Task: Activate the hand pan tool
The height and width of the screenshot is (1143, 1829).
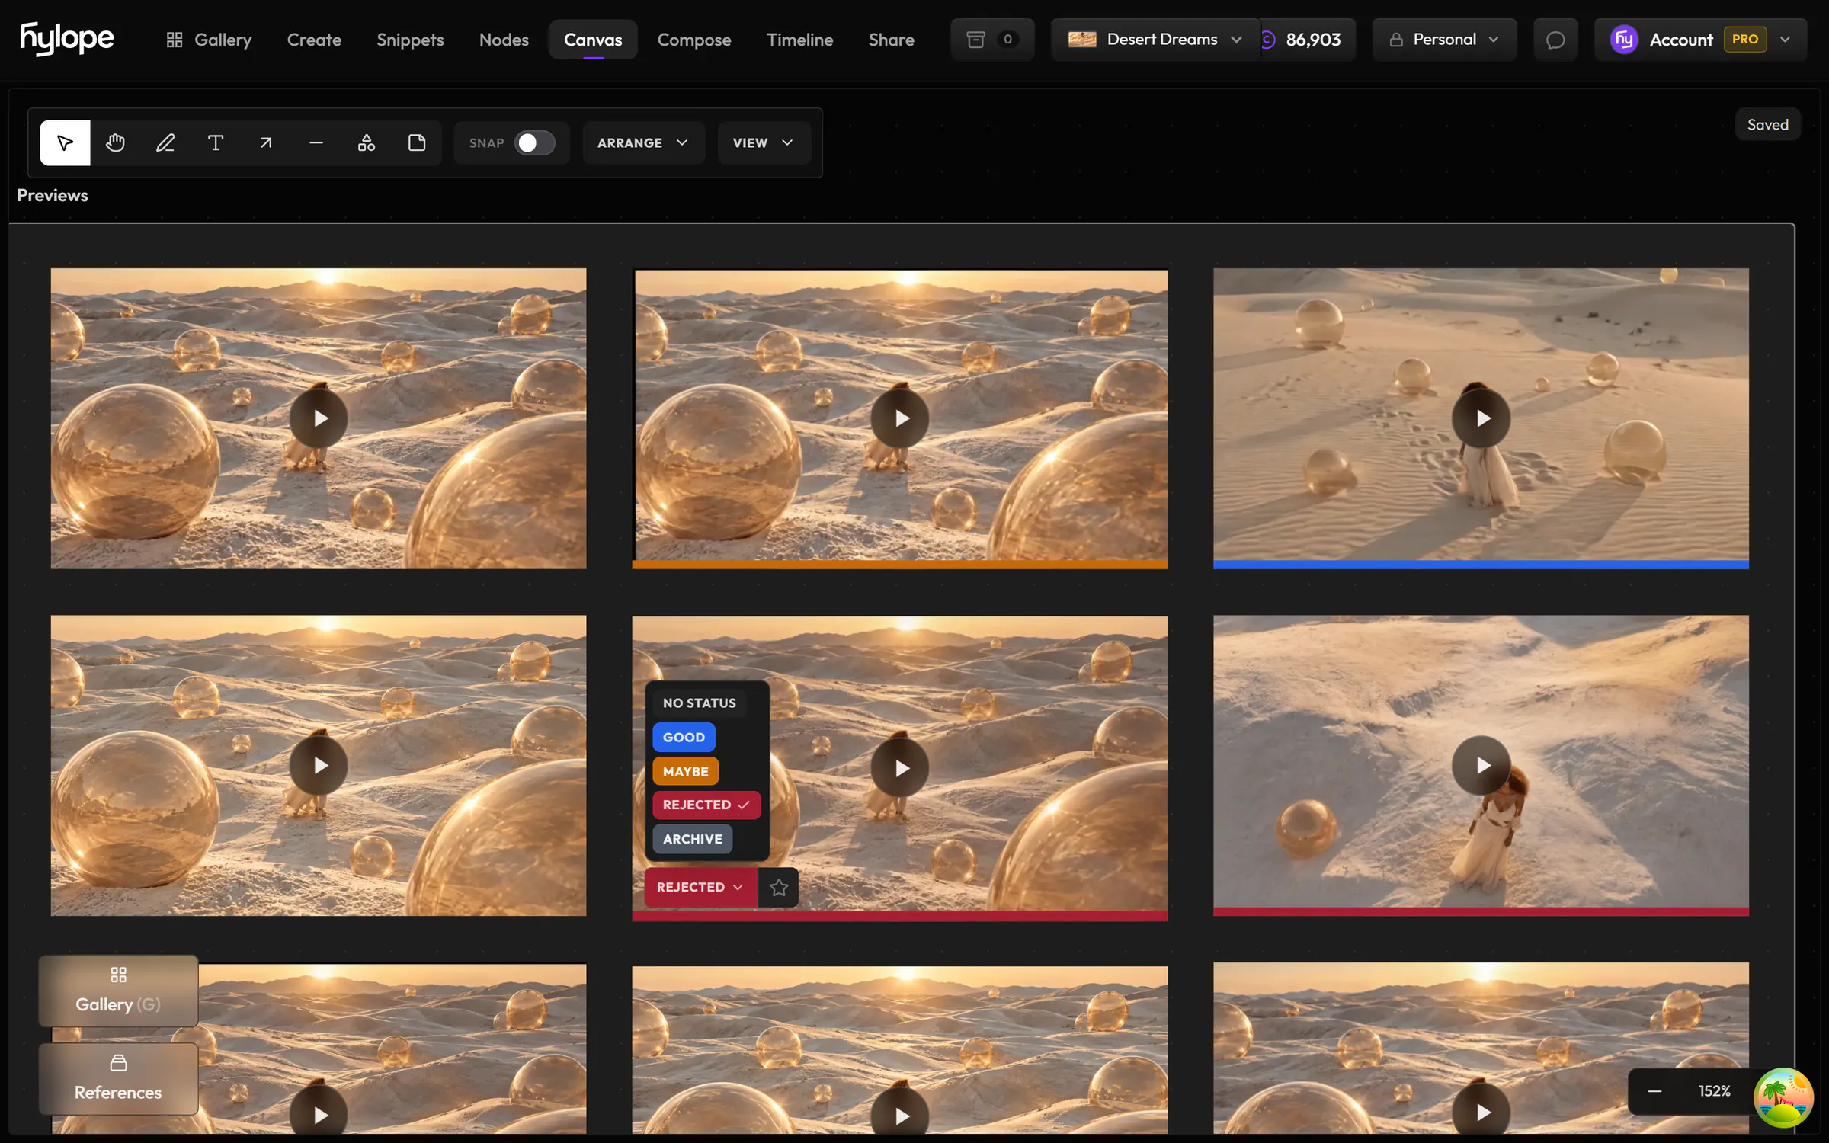Action: click(x=115, y=142)
